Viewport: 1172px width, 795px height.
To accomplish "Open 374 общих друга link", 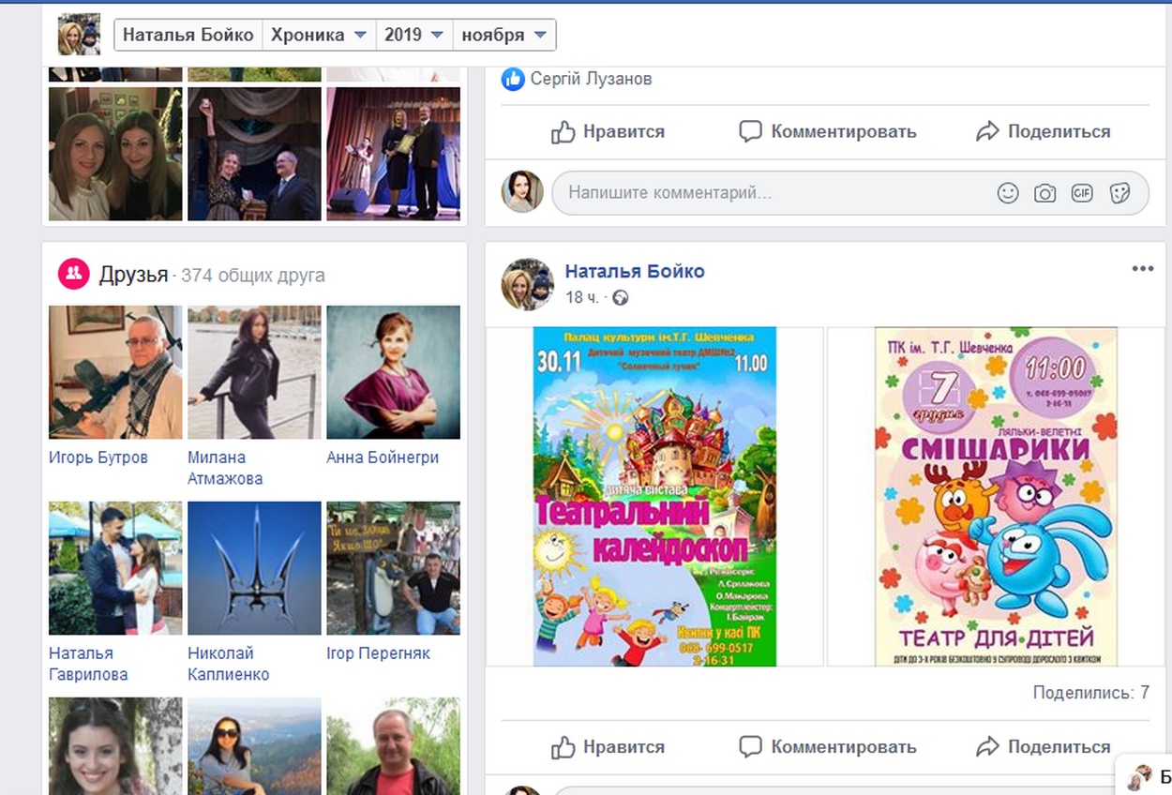I will click(253, 276).
